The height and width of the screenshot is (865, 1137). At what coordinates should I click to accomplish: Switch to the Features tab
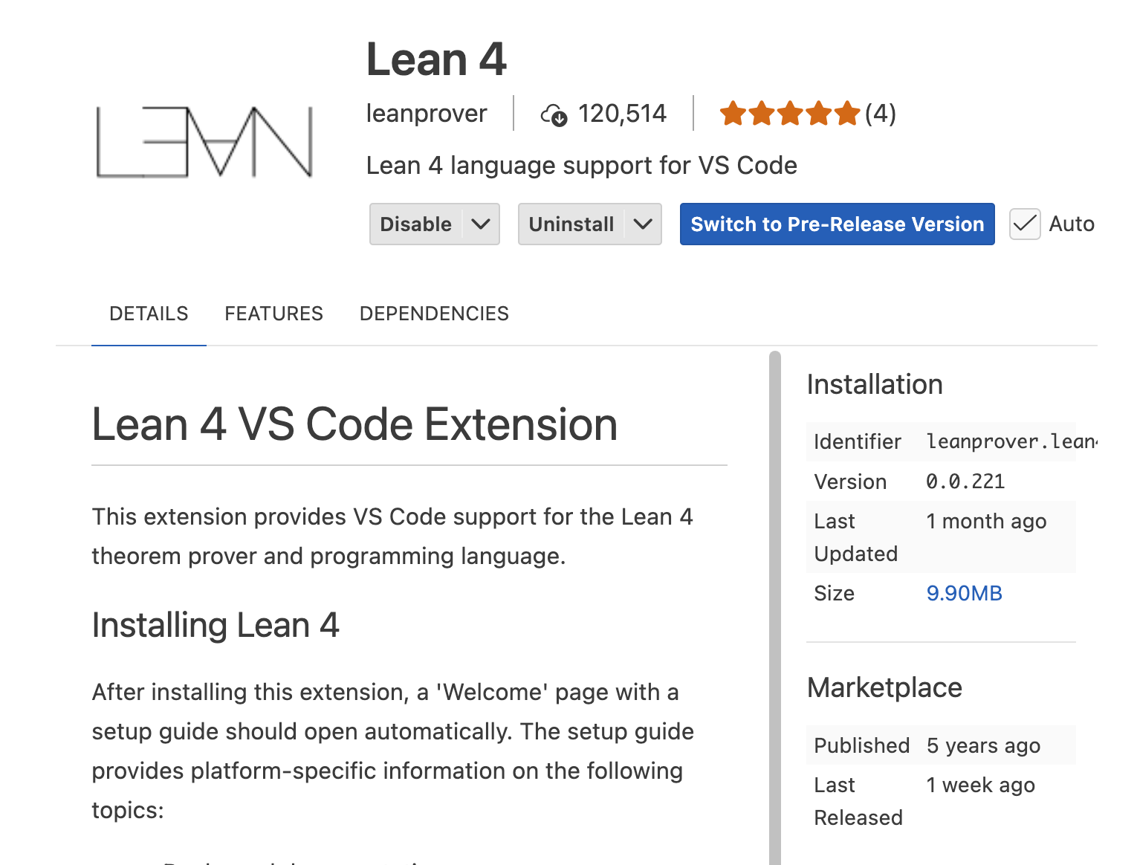tap(273, 314)
